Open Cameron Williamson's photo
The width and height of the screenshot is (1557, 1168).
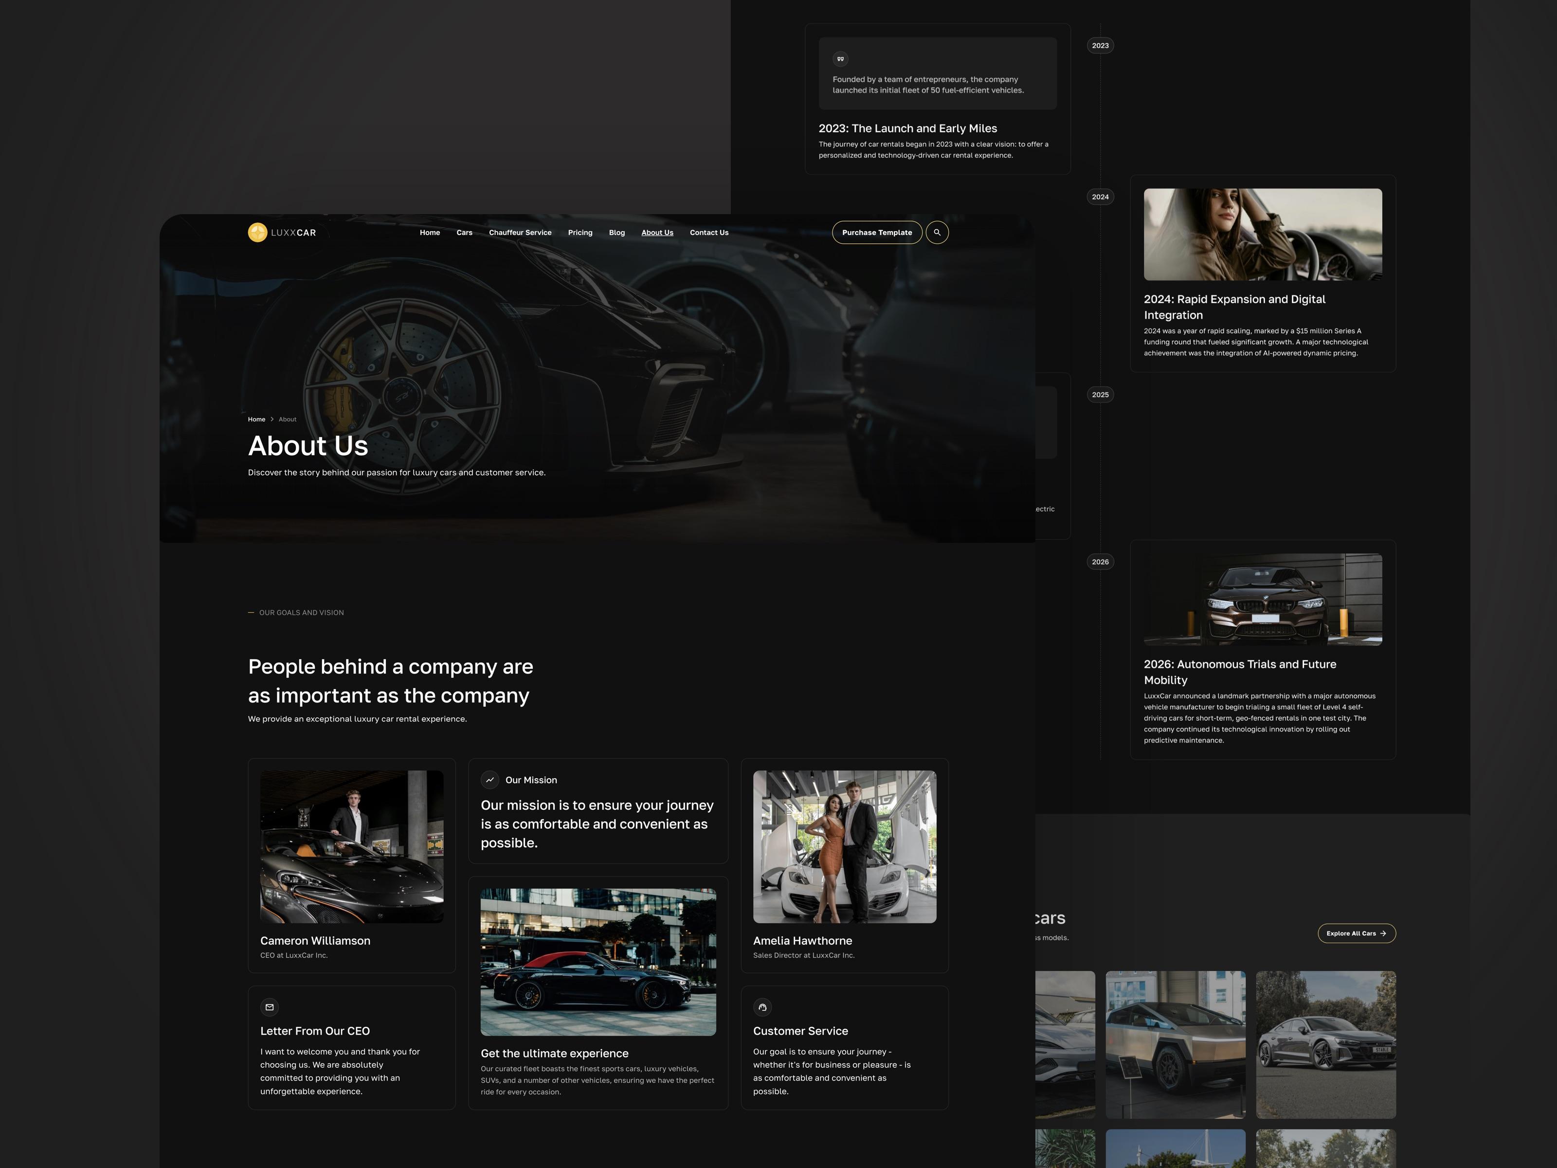352,846
